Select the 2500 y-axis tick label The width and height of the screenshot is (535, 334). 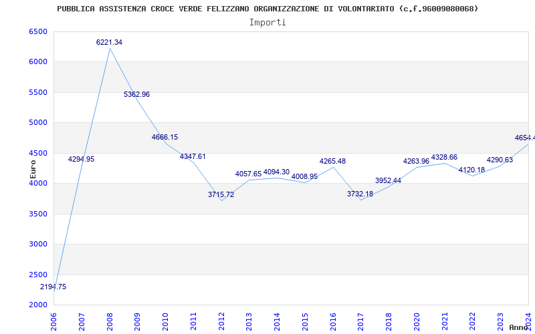point(38,275)
